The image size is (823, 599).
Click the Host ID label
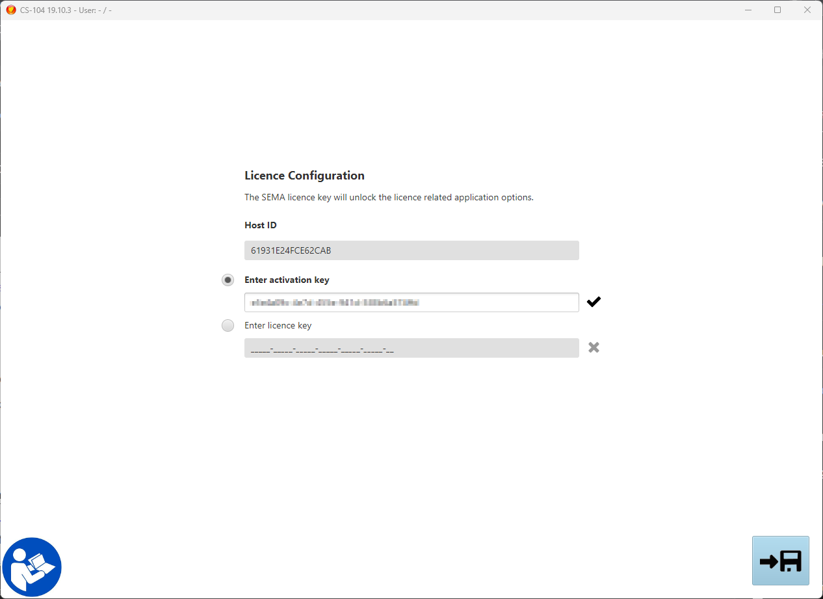point(260,225)
